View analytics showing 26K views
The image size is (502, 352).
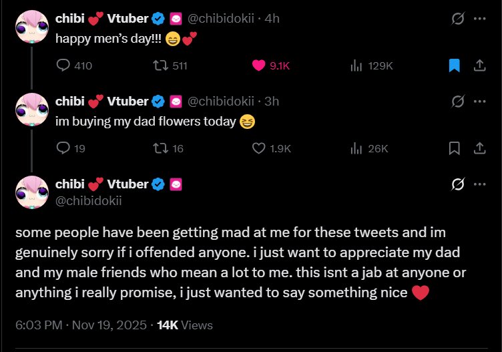356,148
